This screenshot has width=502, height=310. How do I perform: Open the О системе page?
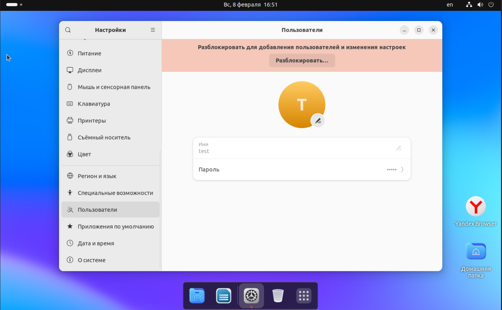click(91, 260)
